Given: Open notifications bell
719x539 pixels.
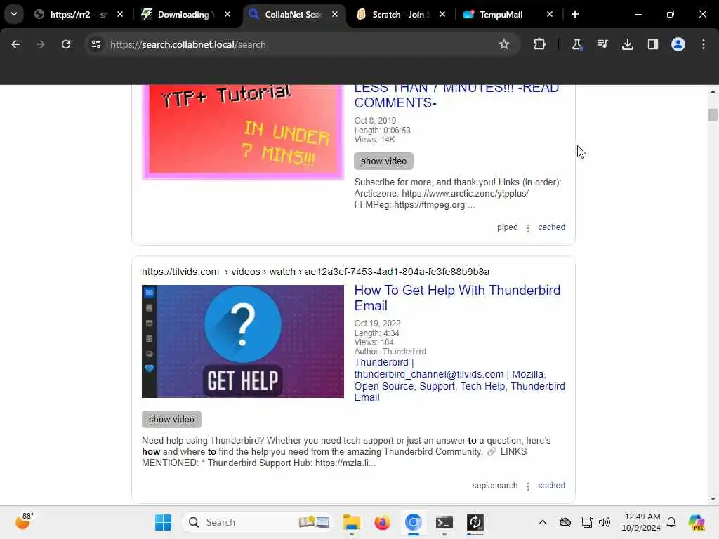Looking at the screenshot, I should (x=671, y=522).
